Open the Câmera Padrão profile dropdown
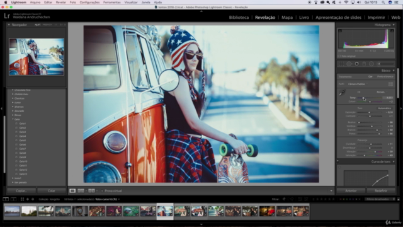This screenshot has width=403, height=227. tap(357, 84)
